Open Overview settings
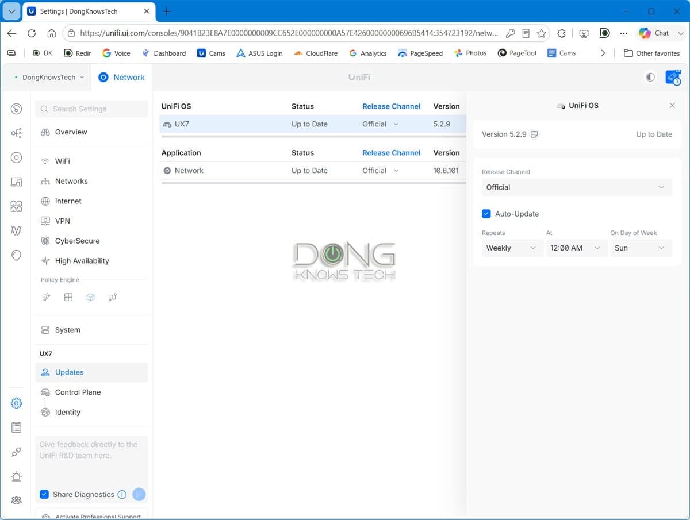This screenshot has width=690, height=520. tap(91, 132)
